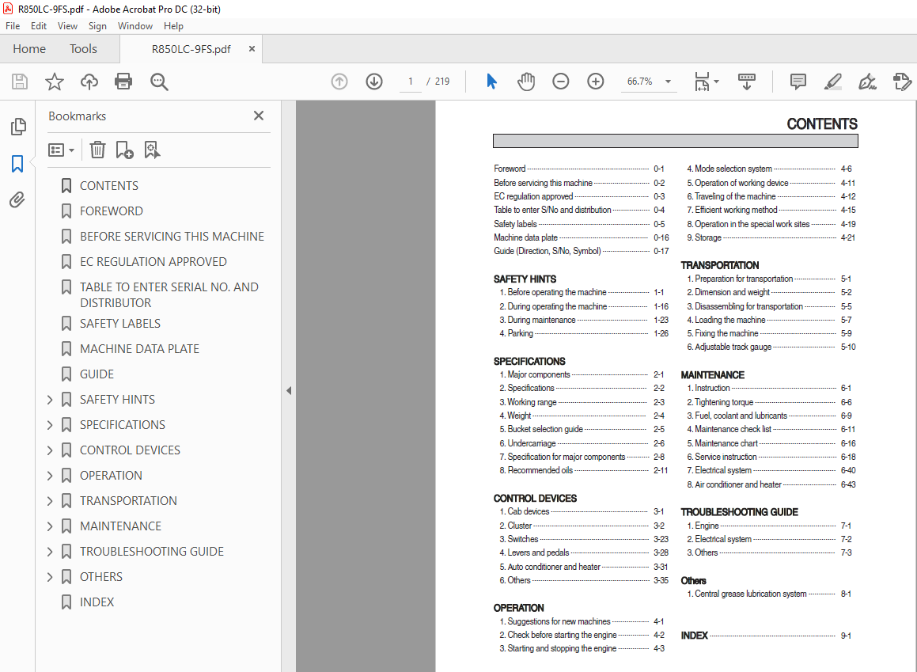Open the zoom percentage dropdown

pyautogui.click(x=668, y=82)
